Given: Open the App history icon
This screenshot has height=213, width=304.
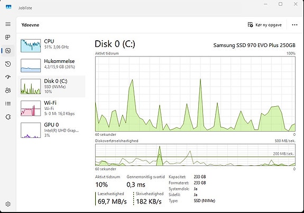Looking at the screenshot, I should [8, 64].
